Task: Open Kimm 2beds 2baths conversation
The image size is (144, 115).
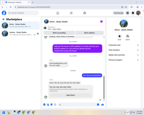Action: pos(20,26)
